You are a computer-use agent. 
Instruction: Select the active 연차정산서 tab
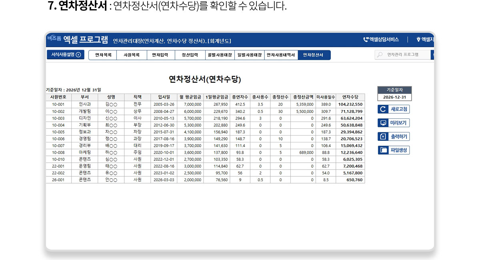[313, 55]
